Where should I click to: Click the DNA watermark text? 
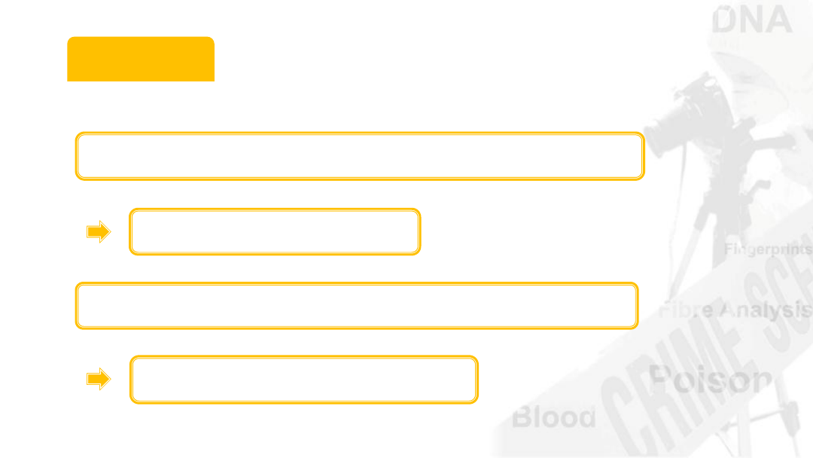tap(752, 19)
